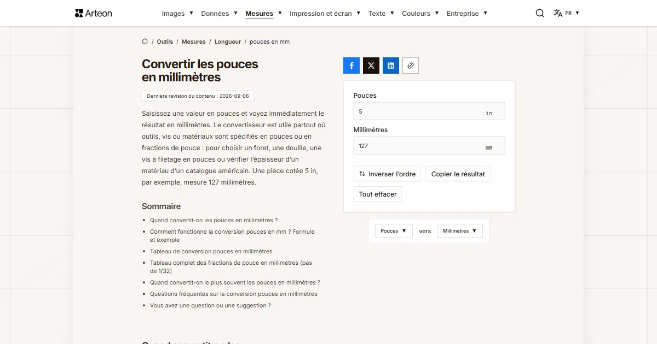Focus the Pouces input field
657x344 pixels.
pos(429,111)
